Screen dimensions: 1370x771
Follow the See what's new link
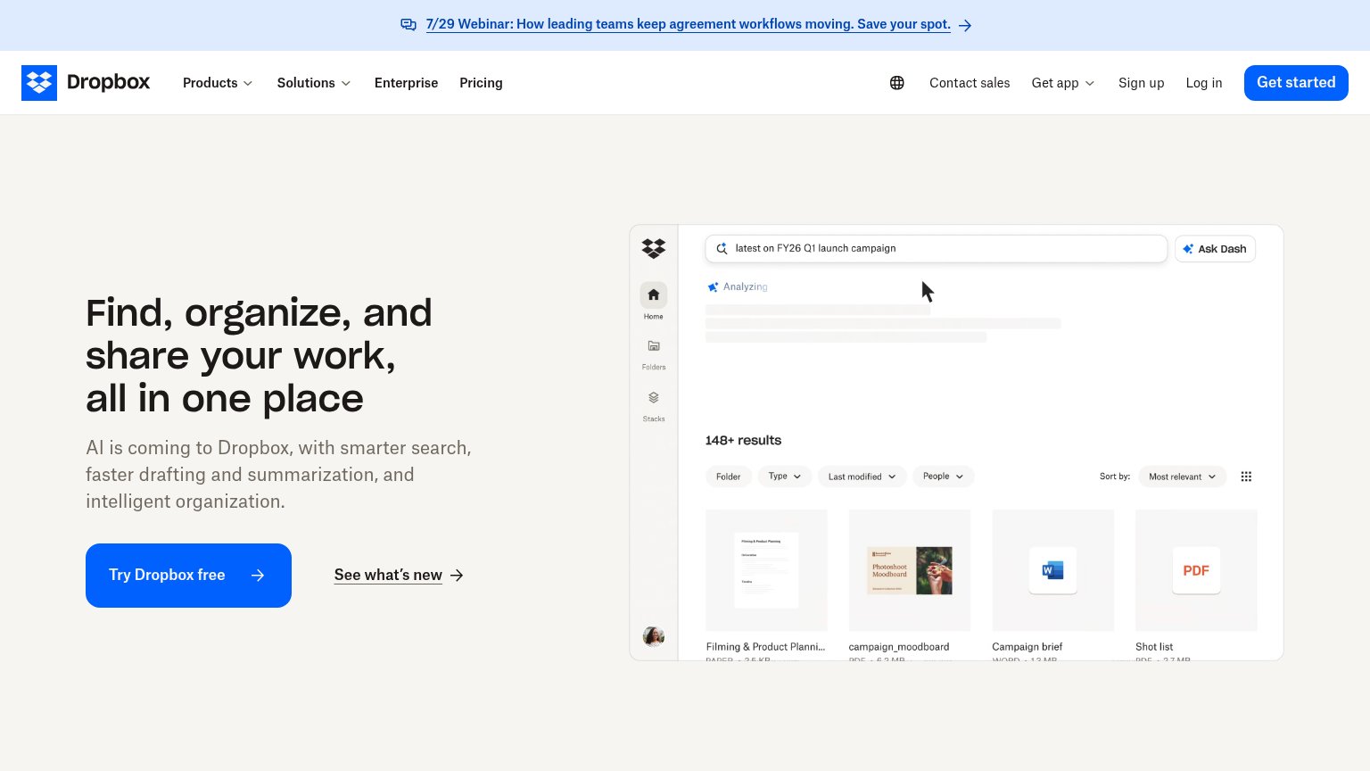click(399, 576)
